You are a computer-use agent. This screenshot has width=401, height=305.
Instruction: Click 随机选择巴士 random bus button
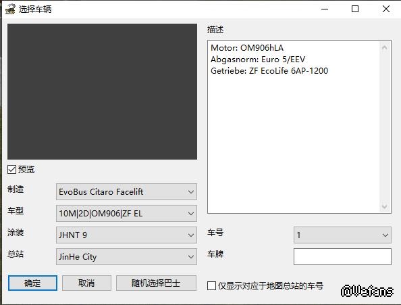(156, 283)
